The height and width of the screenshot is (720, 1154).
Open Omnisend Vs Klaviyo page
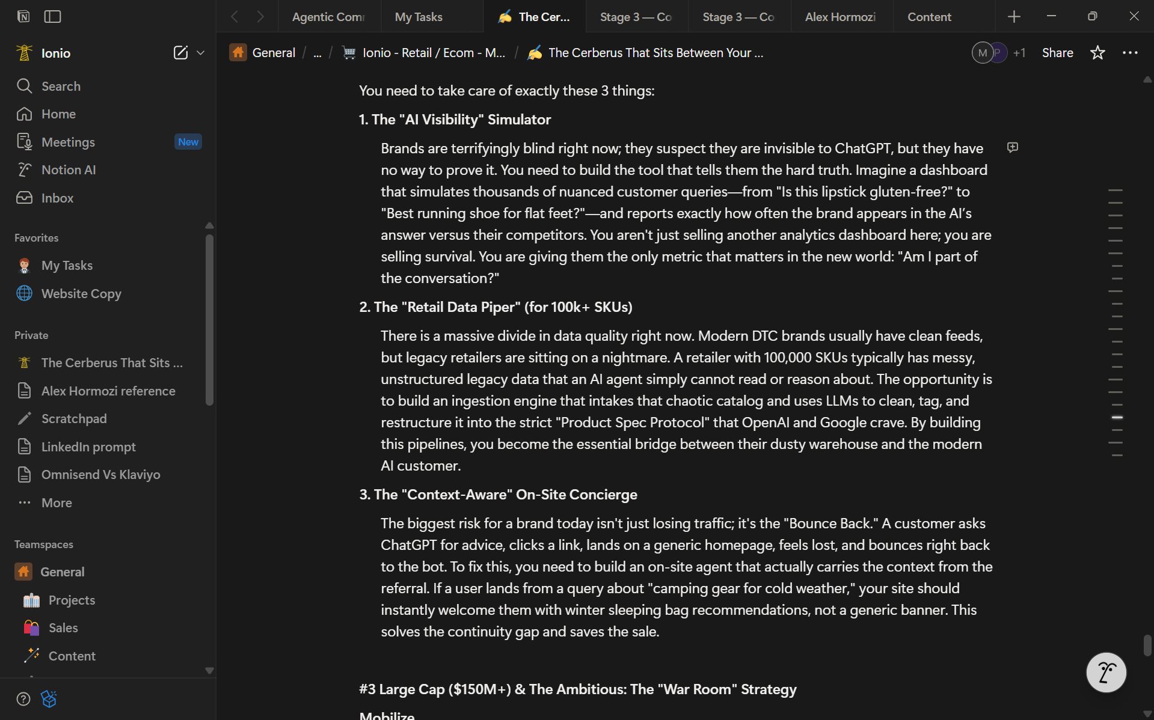[107, 474]
